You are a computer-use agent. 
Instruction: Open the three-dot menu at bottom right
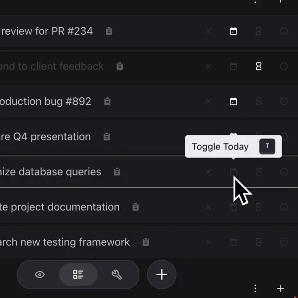(255, 289)
